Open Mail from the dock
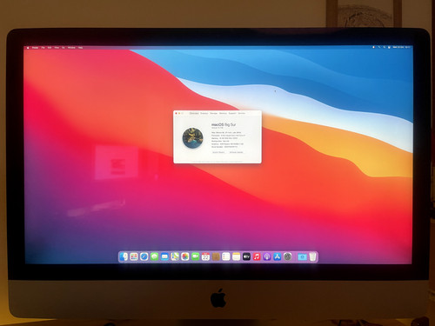Image resolution: width=435 pixels, height=326 pixels. click(164, 256)
